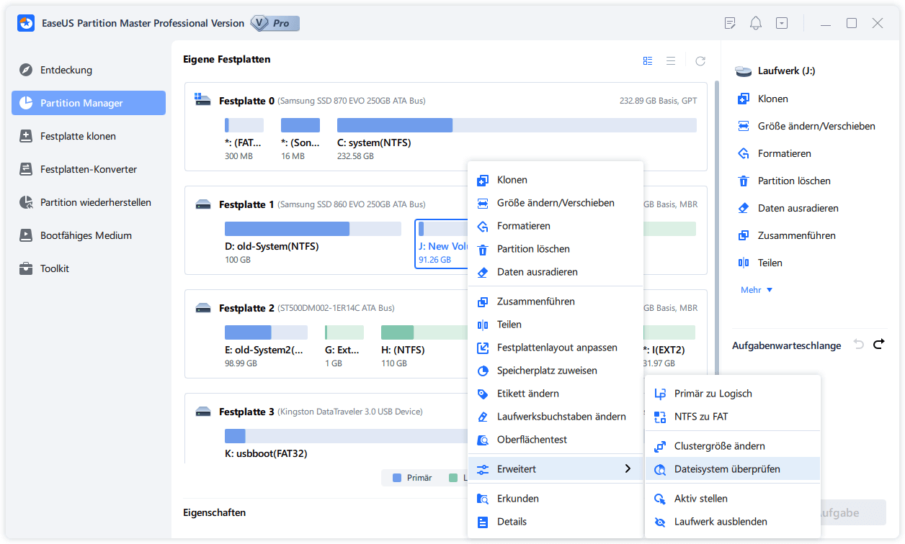Click the Festplatte 2 disk name
Viewport: 905px width, 544px height.
pos(246,308)
